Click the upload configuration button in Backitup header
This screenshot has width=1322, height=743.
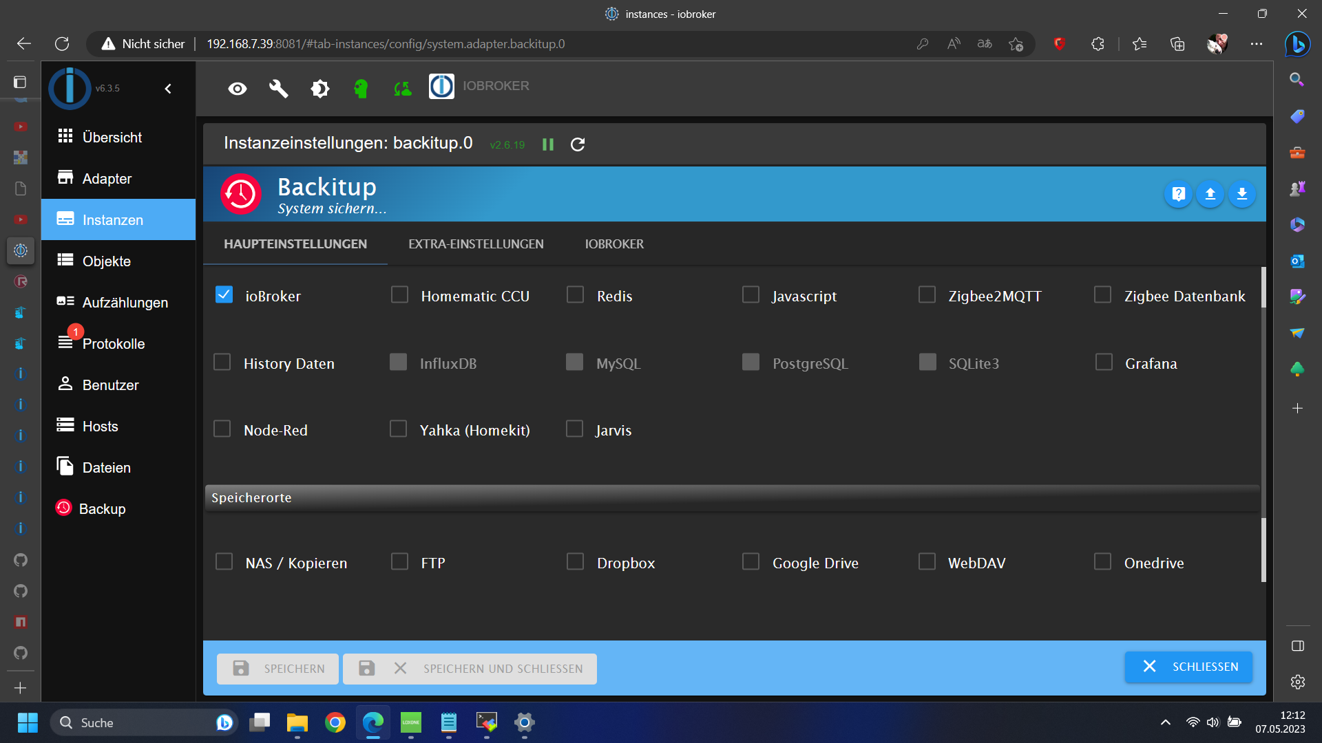pos(1210,194)
